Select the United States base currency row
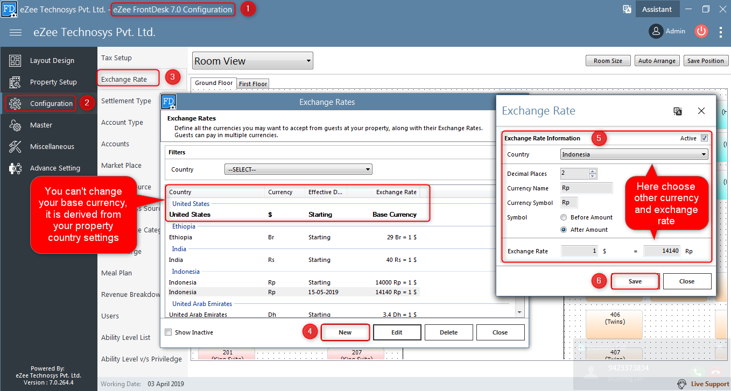Image resolution: width=731 pixels, height=391 pixels. point(293,215)
